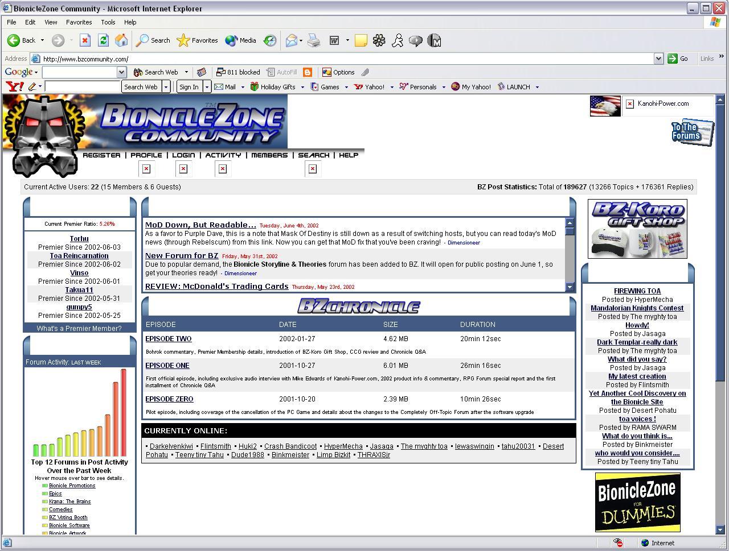The height and width of the screenshot is (551, 729).
Task: Open the Favorites menu
Action: [79, 22]
